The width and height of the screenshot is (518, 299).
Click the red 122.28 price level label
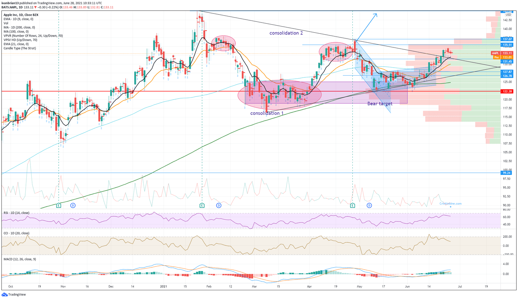(x=507, y=91)
